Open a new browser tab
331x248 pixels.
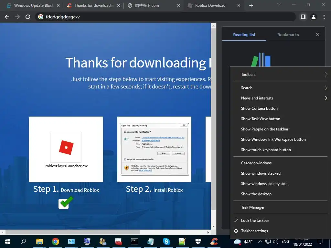pos(251,5)
